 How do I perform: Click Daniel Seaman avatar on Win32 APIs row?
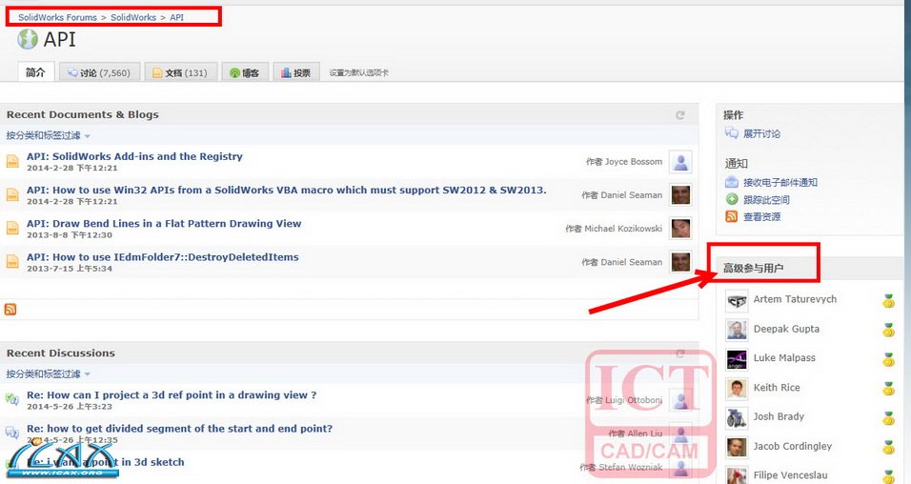click(x=680, y=195)
